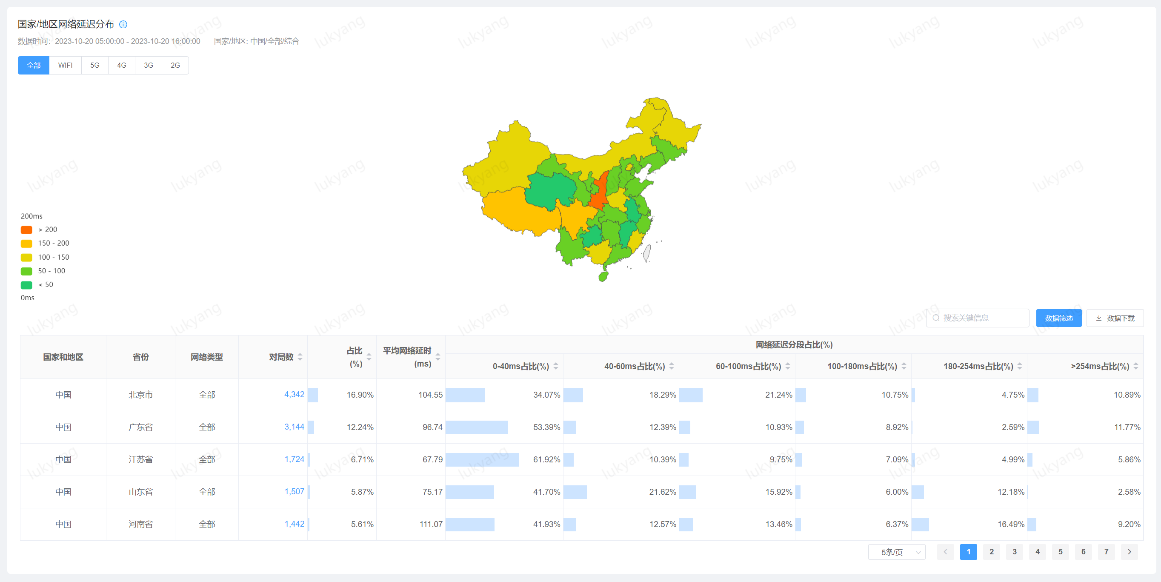The image size is (1161, 582).
Task: Switch to the WIFI tab
Action: pyautogui.click(x=66, y=66)
